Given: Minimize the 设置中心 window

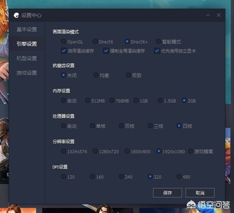Looking at the screenshot, I should tap(208, 15).
